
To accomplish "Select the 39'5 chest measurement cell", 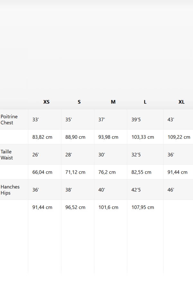I will click(136, 120).
